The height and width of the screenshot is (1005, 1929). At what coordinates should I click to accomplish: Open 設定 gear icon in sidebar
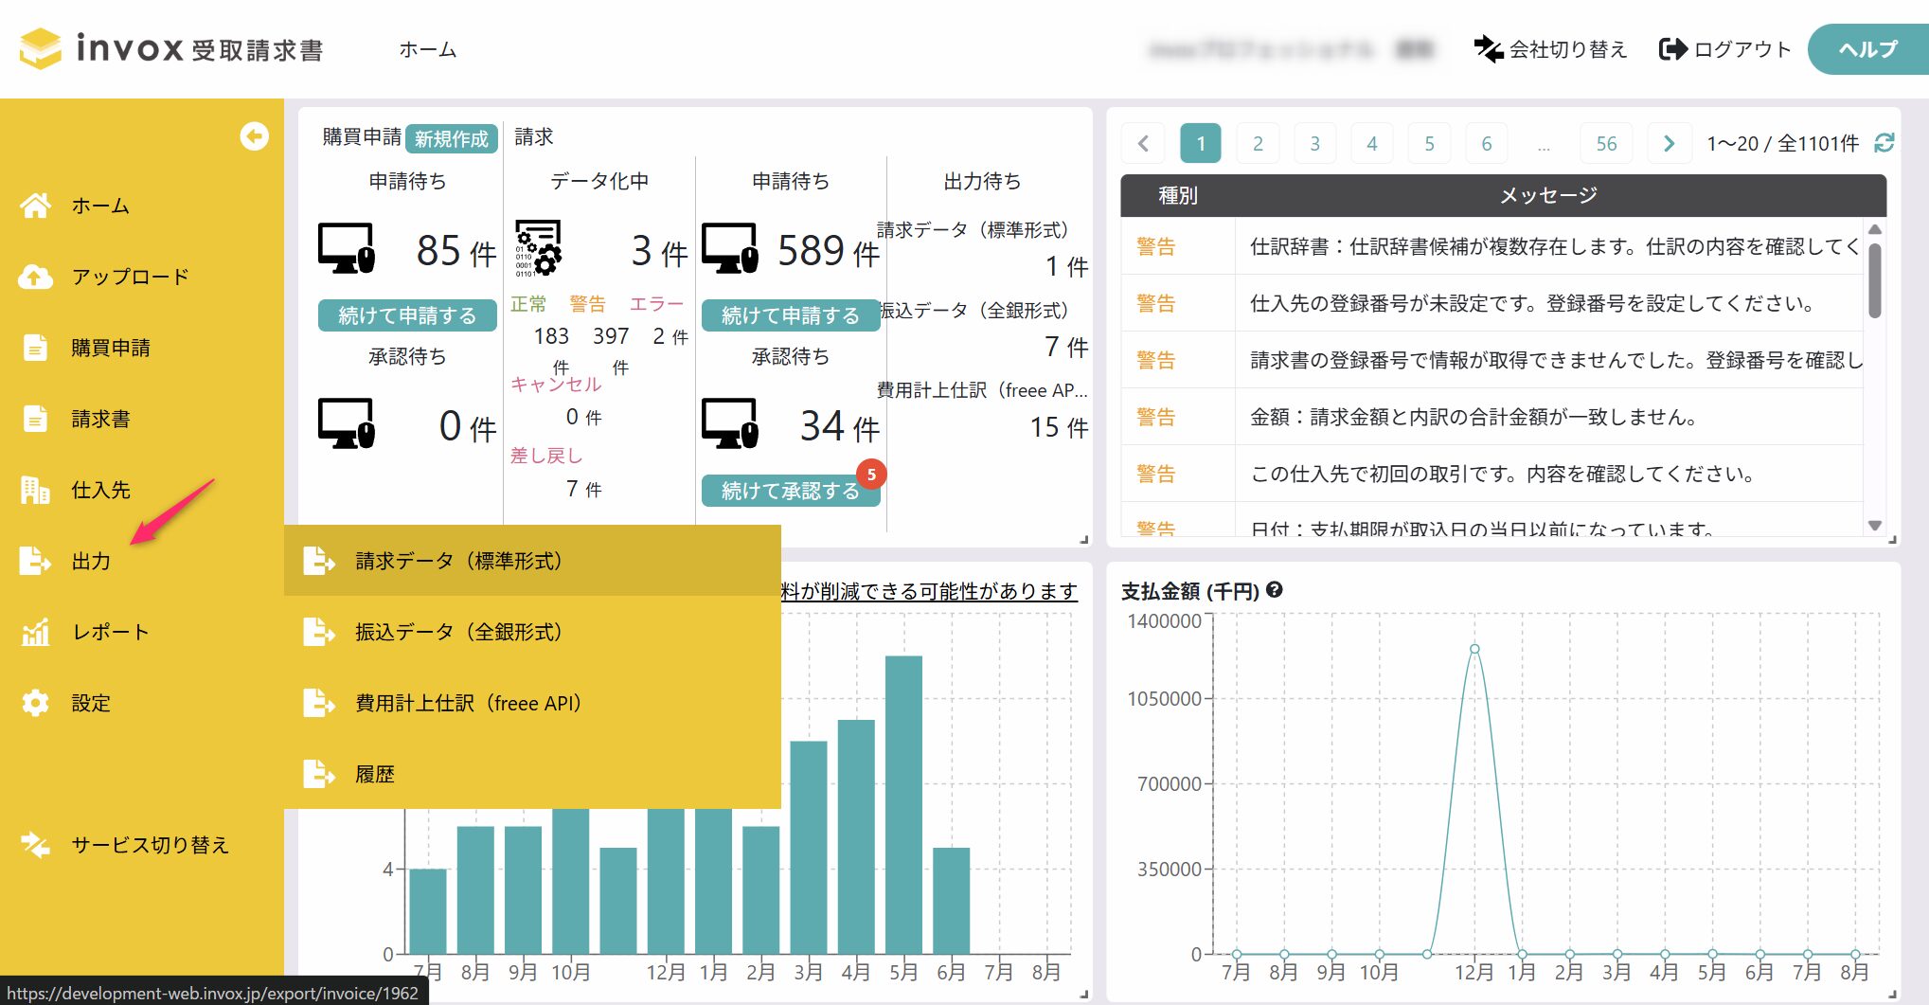[x=36, y=703]
